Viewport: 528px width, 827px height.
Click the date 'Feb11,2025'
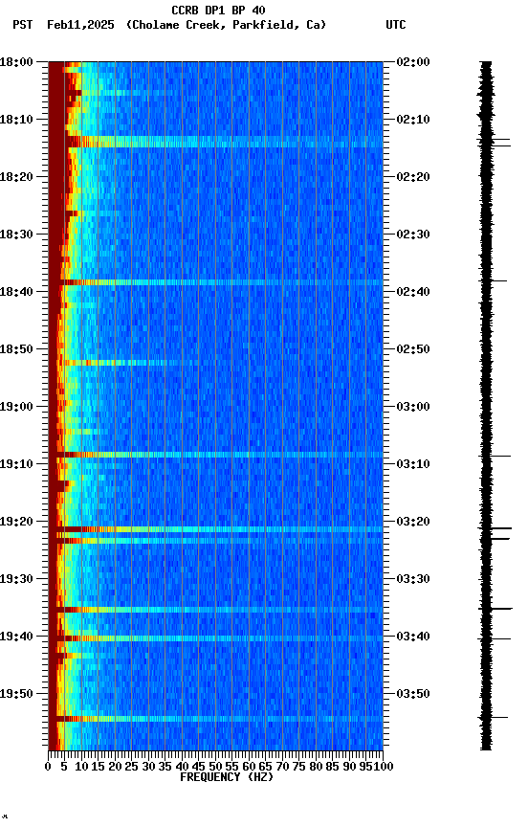click(80, 25)
